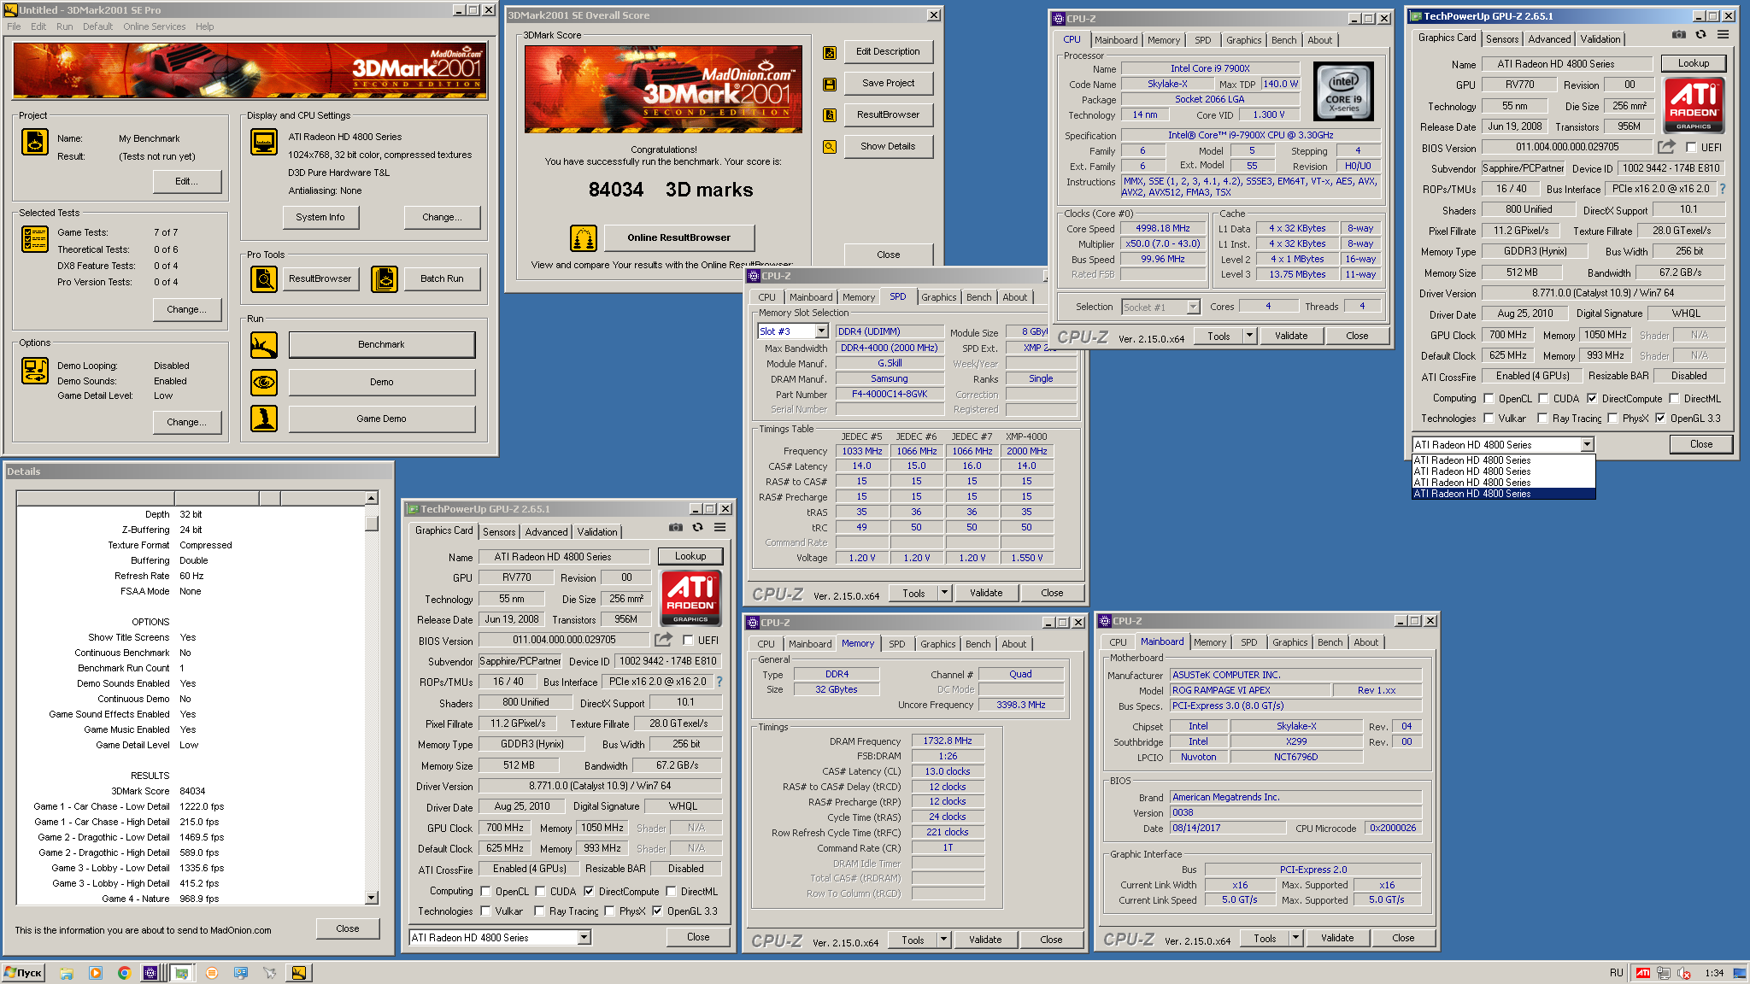Click the monitor icon in Display and CPU Settings
The width and height of the screenshot is (1750, 984).
(264, 142)
